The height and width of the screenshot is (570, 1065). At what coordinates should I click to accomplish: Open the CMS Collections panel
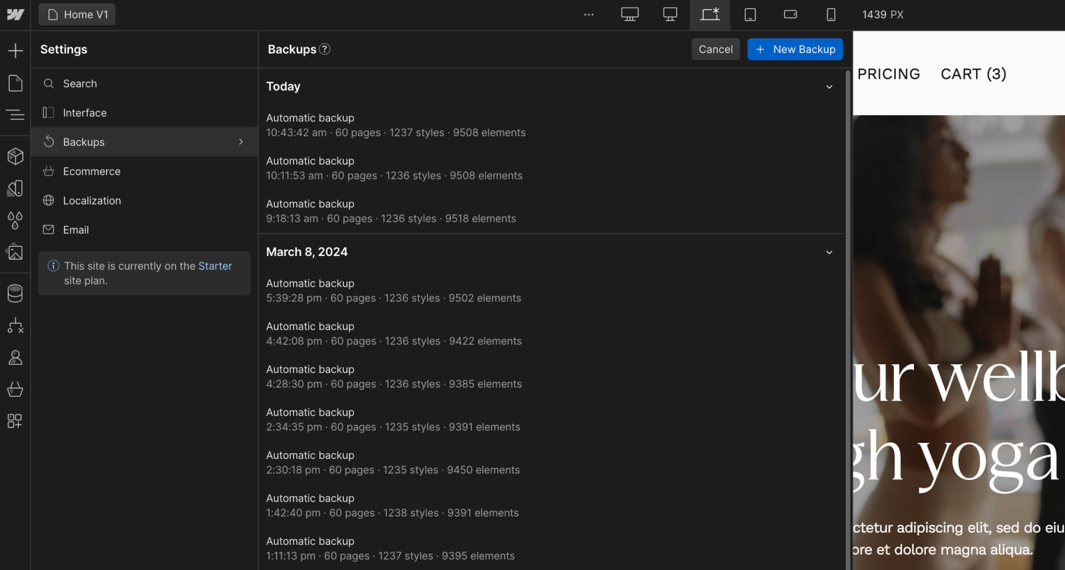(x=15, y=292)
